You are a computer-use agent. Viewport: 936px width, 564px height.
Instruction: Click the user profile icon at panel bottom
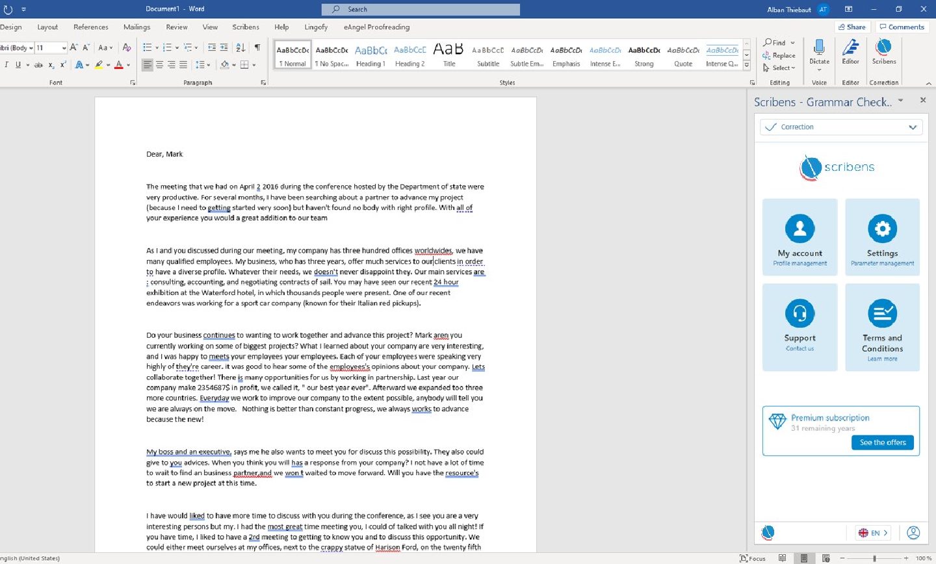coord(913,533)
